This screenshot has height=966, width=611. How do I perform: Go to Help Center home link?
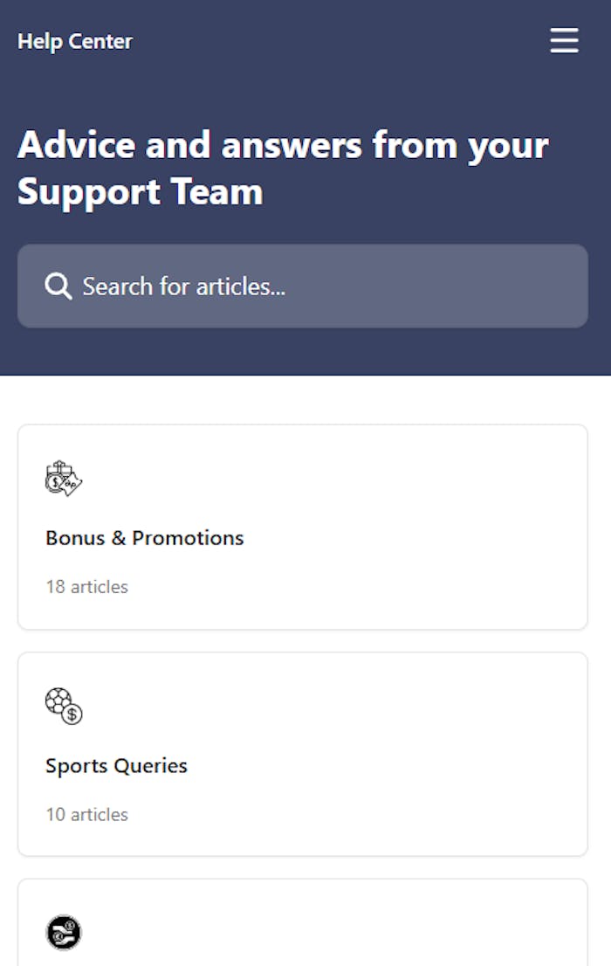click(x=75, y=41)
